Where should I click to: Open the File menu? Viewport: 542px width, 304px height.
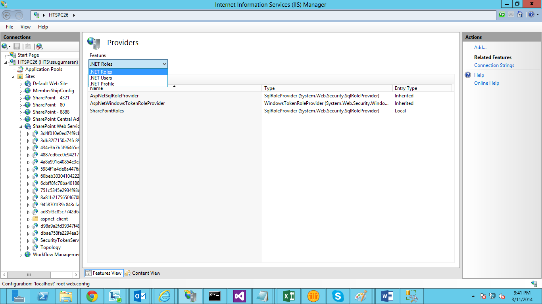click(10, 27)
